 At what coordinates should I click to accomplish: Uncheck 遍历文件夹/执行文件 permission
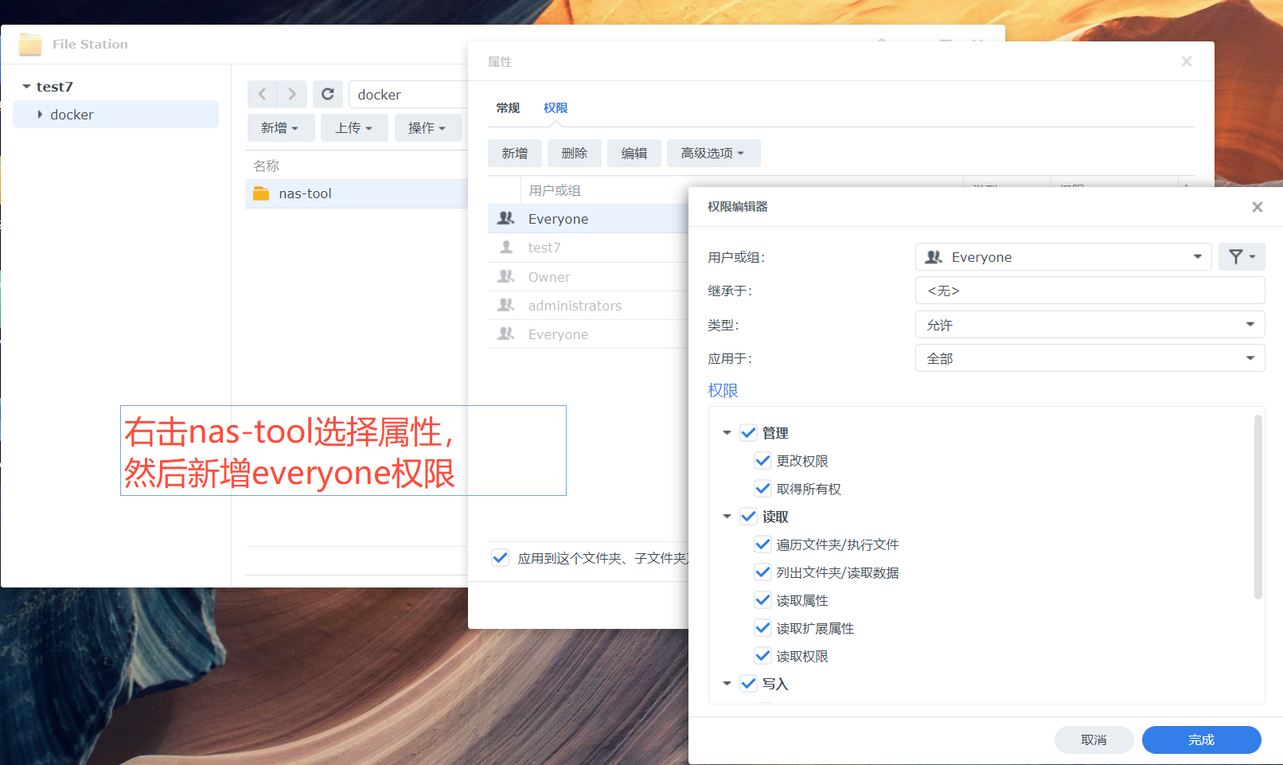click(762, 544)
